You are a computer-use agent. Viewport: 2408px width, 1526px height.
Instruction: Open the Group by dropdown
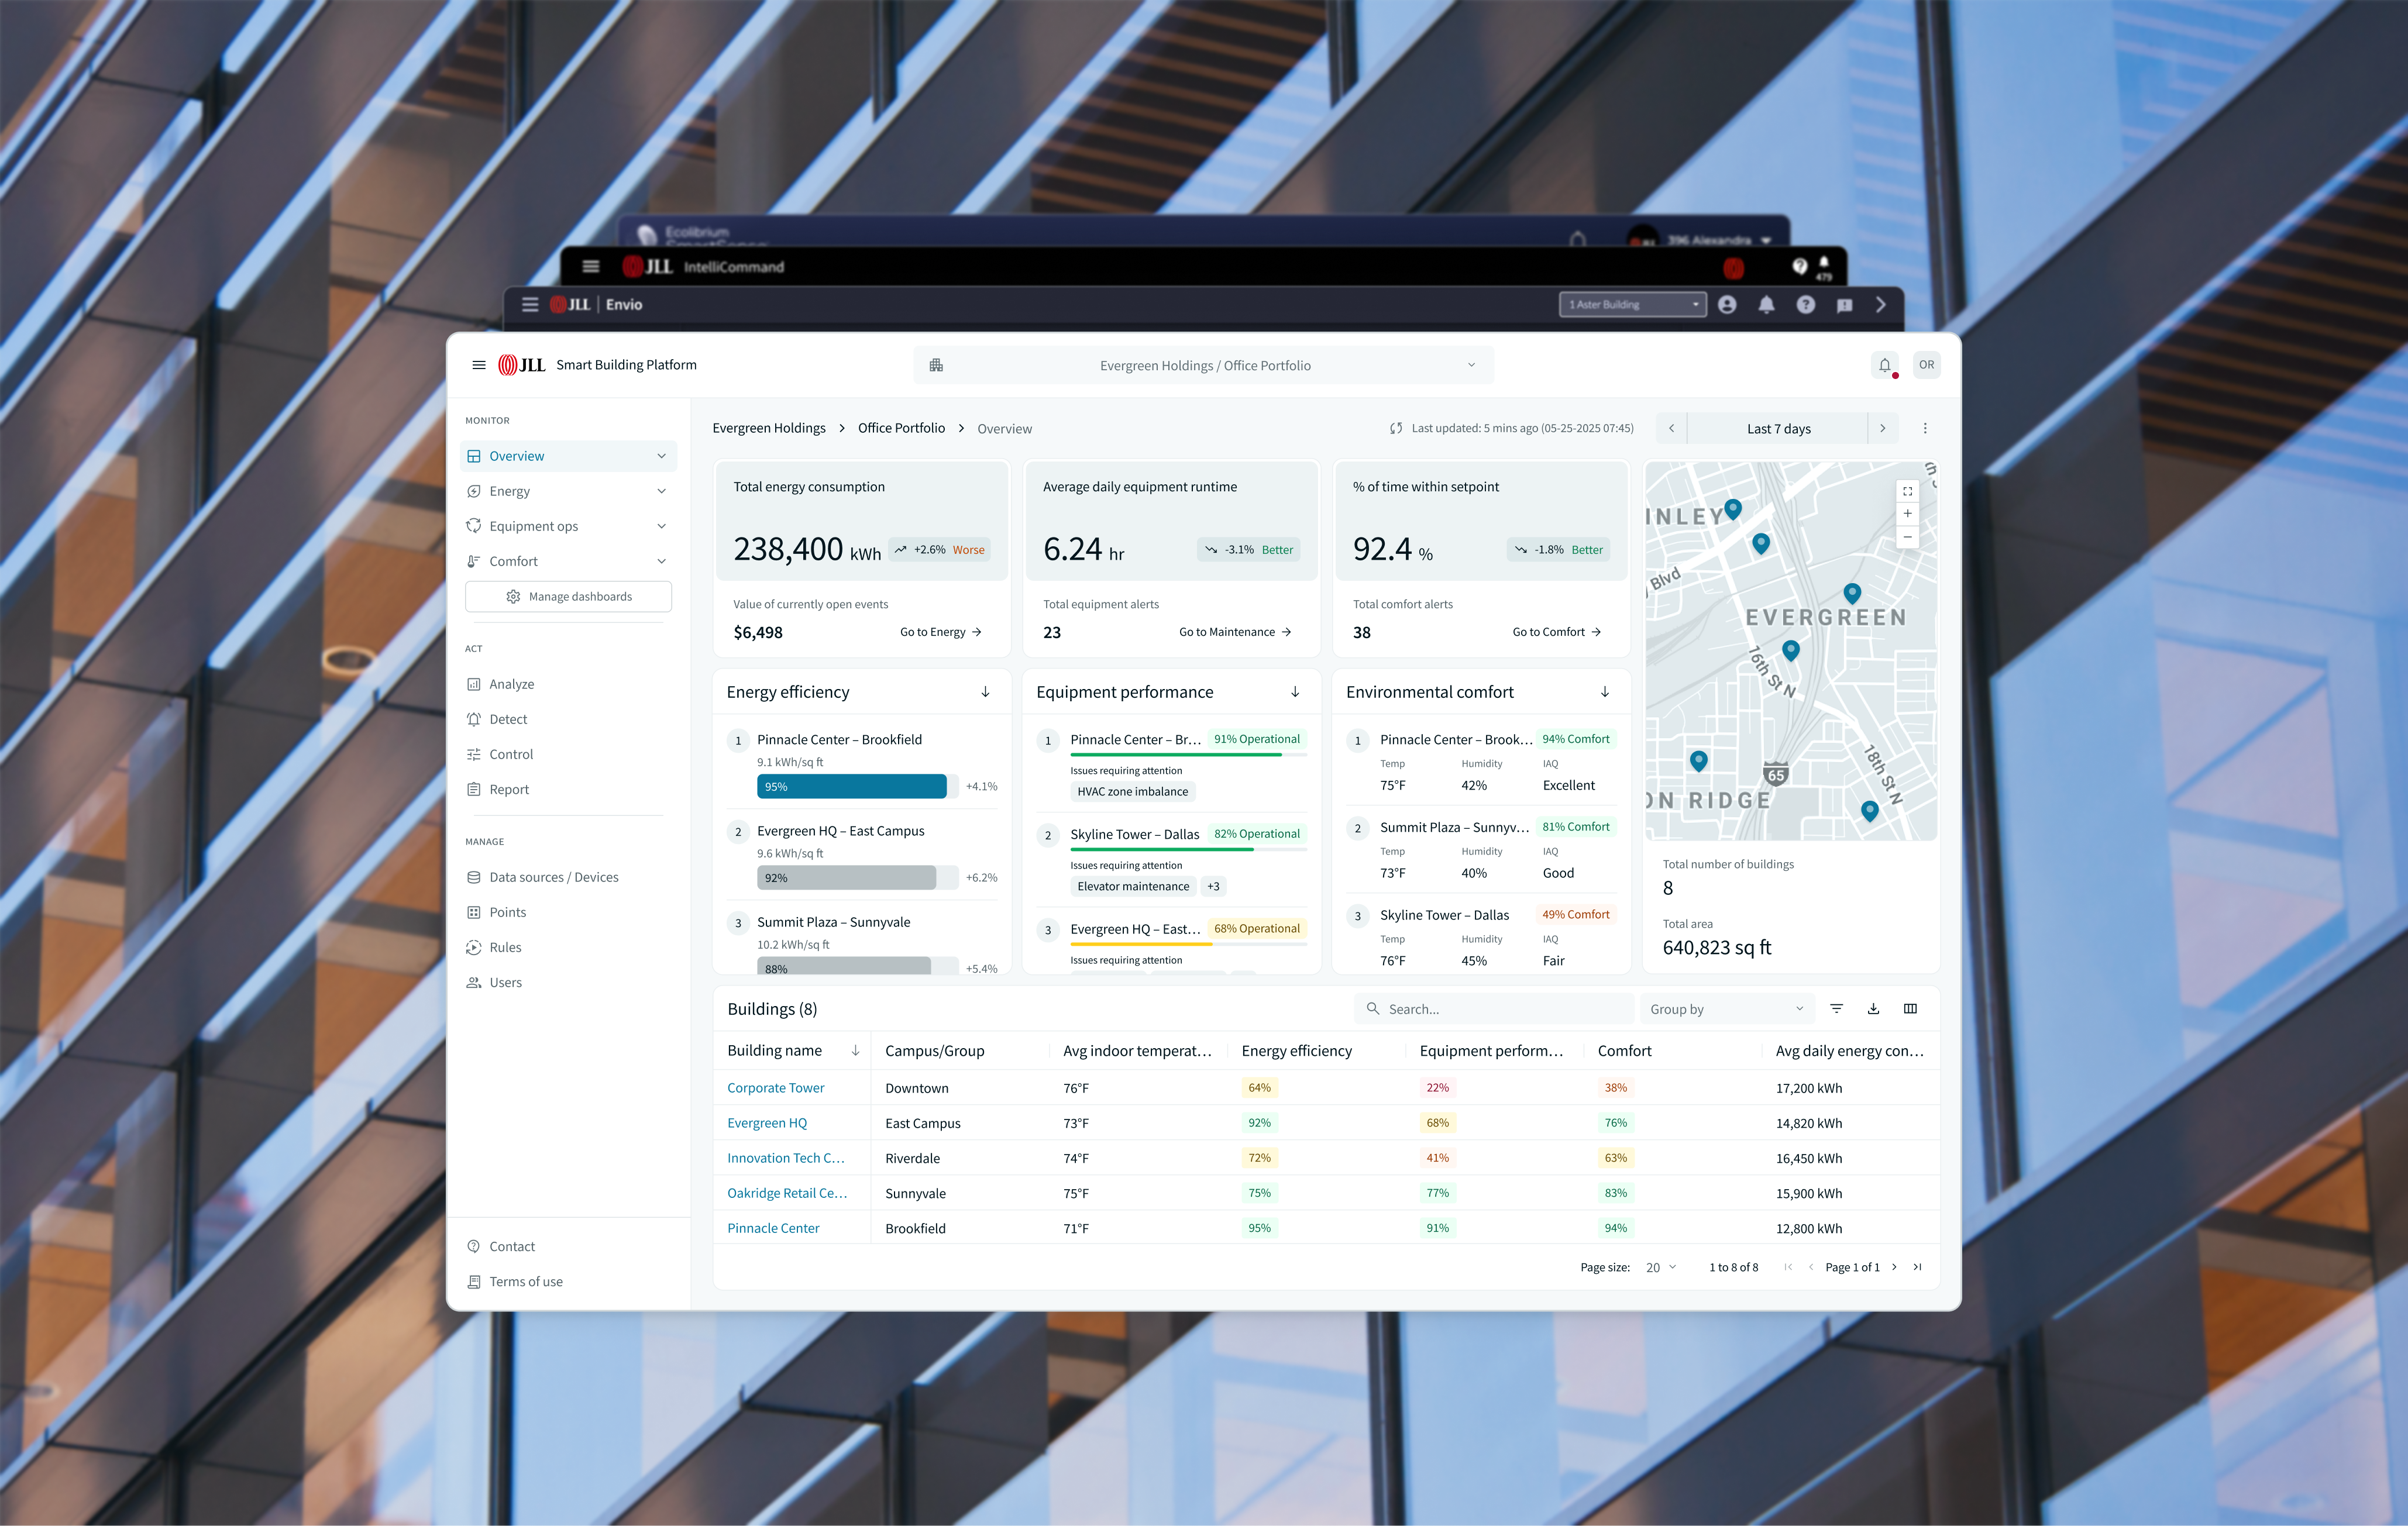(1727, 1009)
